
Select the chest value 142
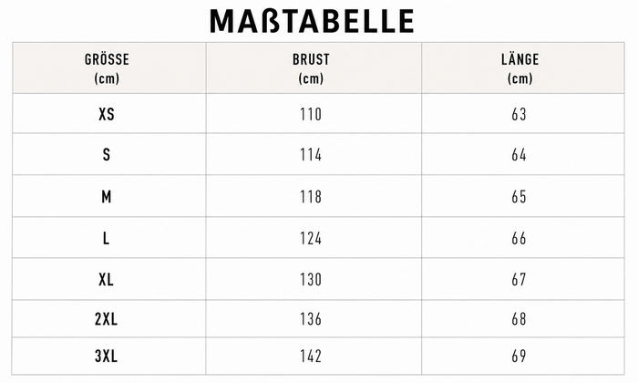click(x=311, y=357)
